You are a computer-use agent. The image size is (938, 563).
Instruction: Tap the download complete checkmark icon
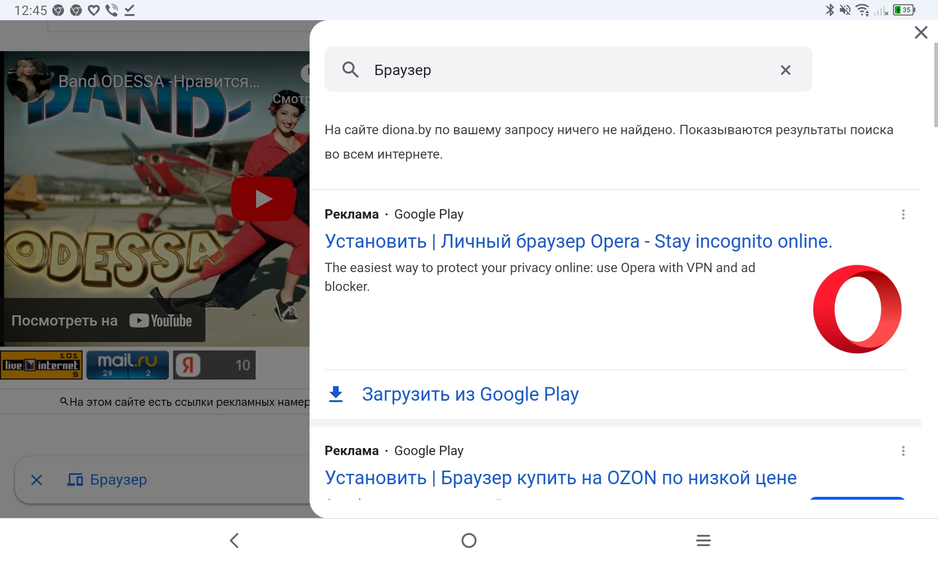[130, 10]
